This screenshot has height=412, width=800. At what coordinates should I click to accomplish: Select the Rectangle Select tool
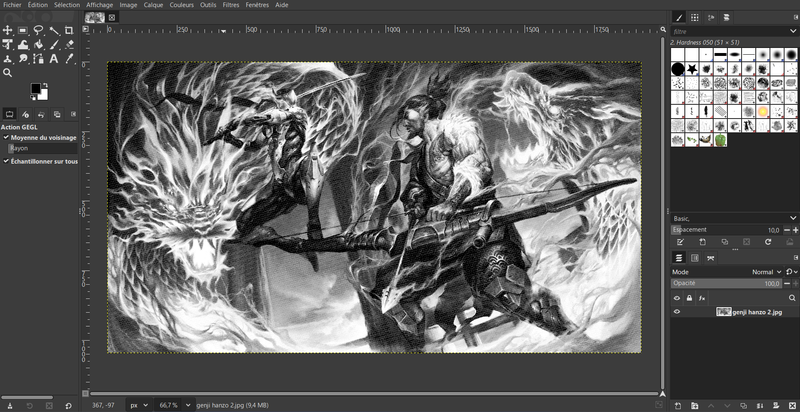coord(23,30)
